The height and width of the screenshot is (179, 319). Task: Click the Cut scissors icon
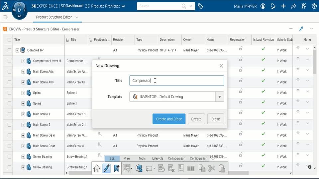click(212, 168)
